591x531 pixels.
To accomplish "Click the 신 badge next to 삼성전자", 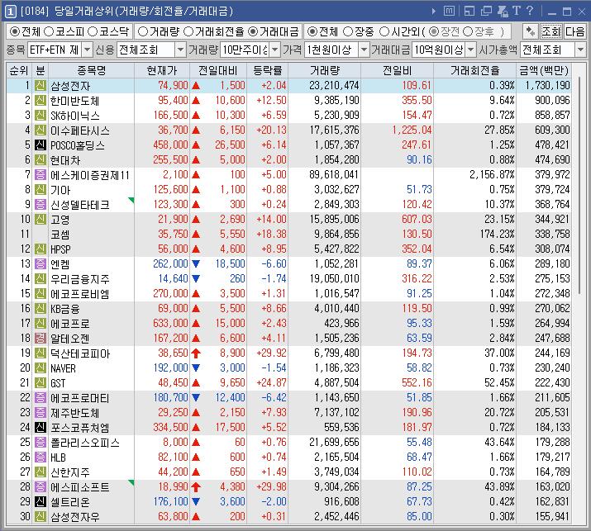I will [x=41, y=86].
